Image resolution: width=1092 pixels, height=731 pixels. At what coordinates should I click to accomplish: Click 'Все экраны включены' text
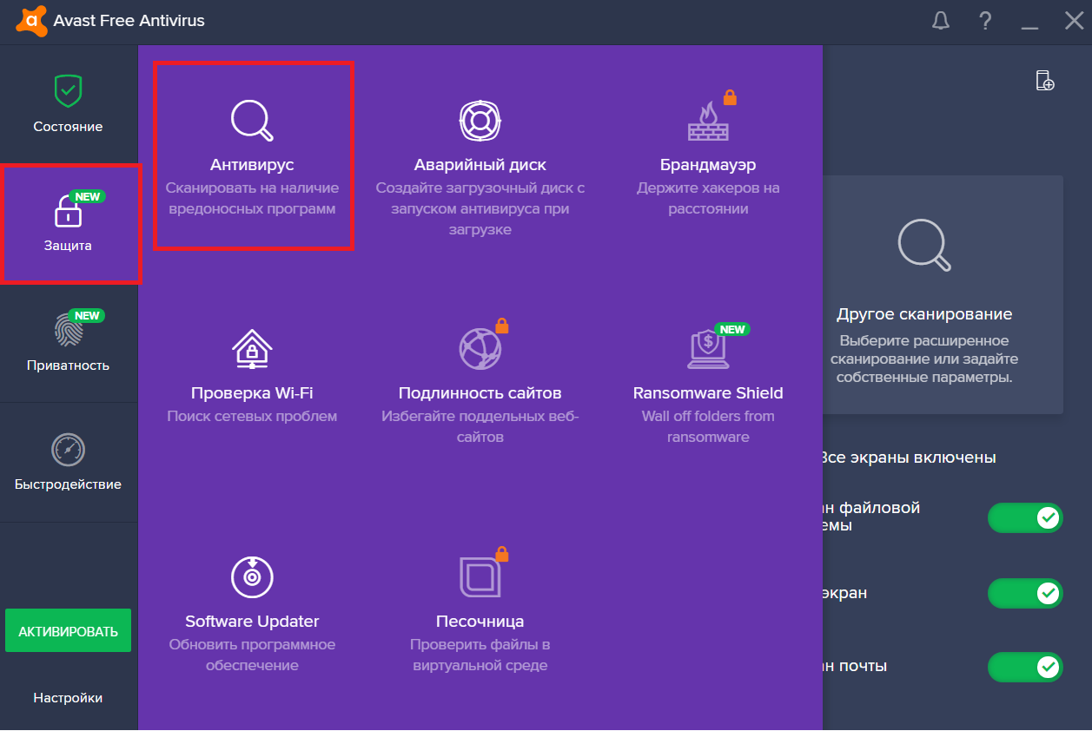(908, 458)
